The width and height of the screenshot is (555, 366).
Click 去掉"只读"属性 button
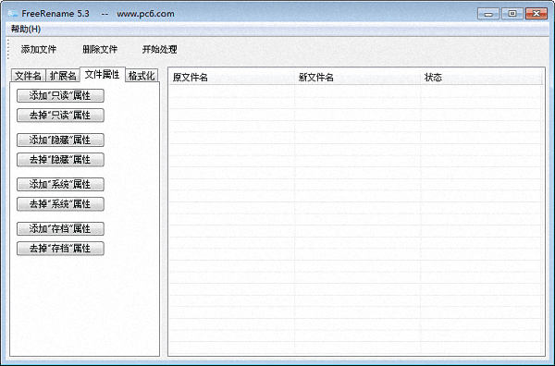60,116
